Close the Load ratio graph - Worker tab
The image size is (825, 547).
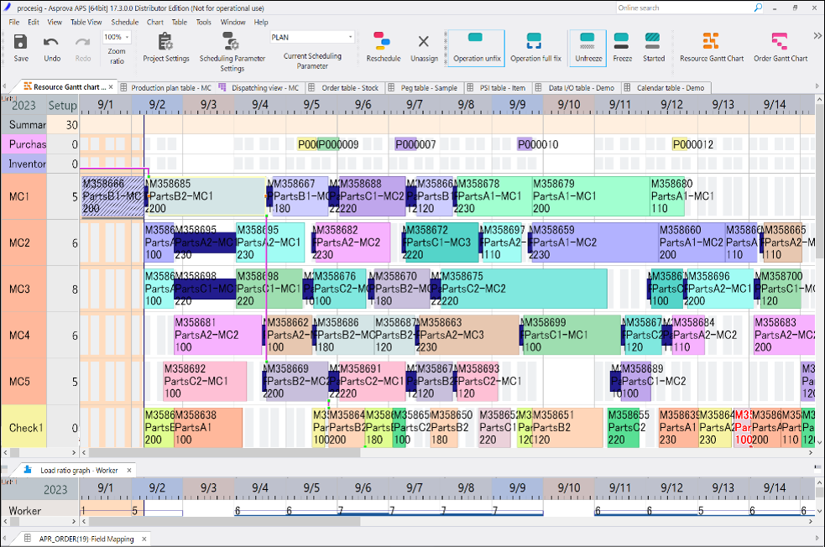coord(129,470)
